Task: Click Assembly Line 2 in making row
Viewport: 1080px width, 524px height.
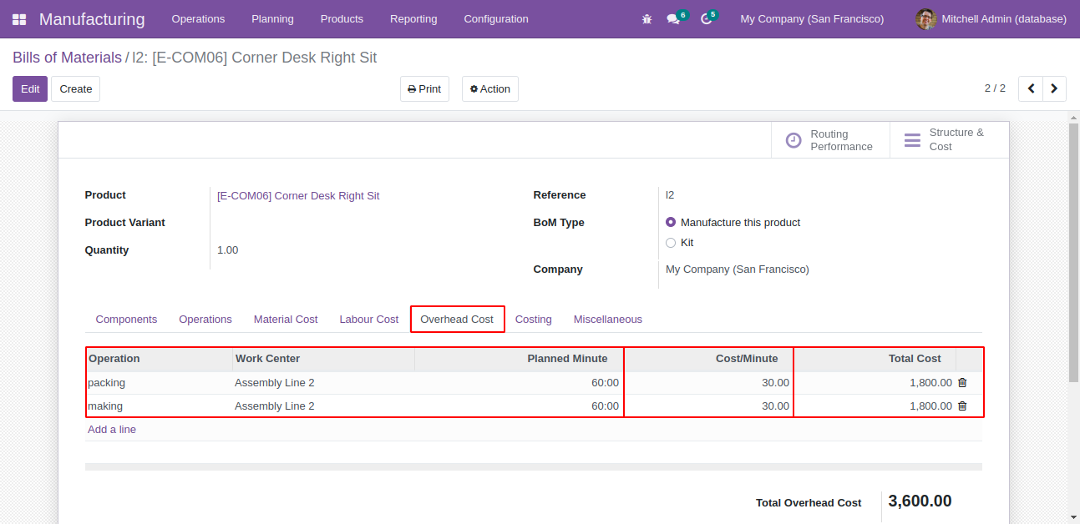Action: click(x=275, y=406)
